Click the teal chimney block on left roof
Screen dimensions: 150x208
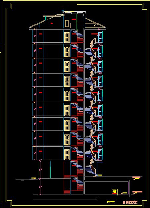pos(46,19)
